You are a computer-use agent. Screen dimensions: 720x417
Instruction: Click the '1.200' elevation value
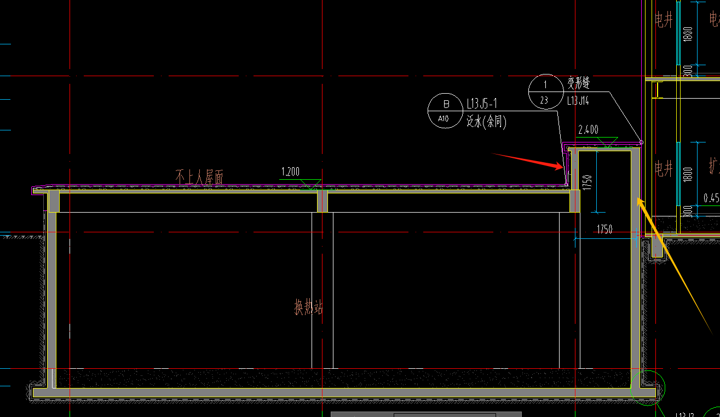tap(290, 172)
